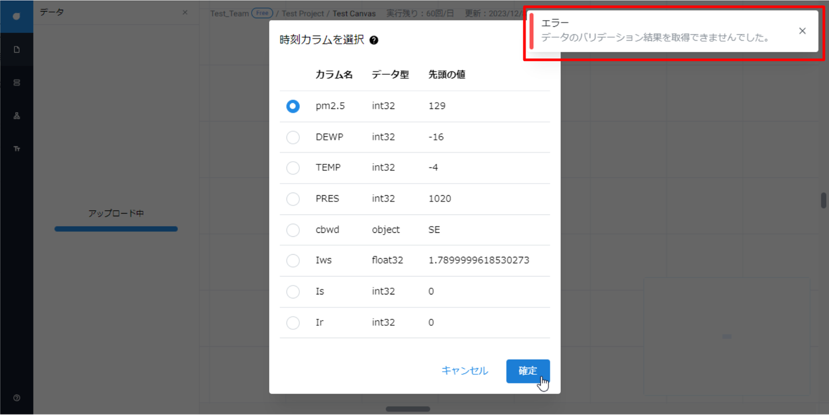Click 先頭の値 column header
The width and height of the screenshot is (829, 415).
[447, 75]
